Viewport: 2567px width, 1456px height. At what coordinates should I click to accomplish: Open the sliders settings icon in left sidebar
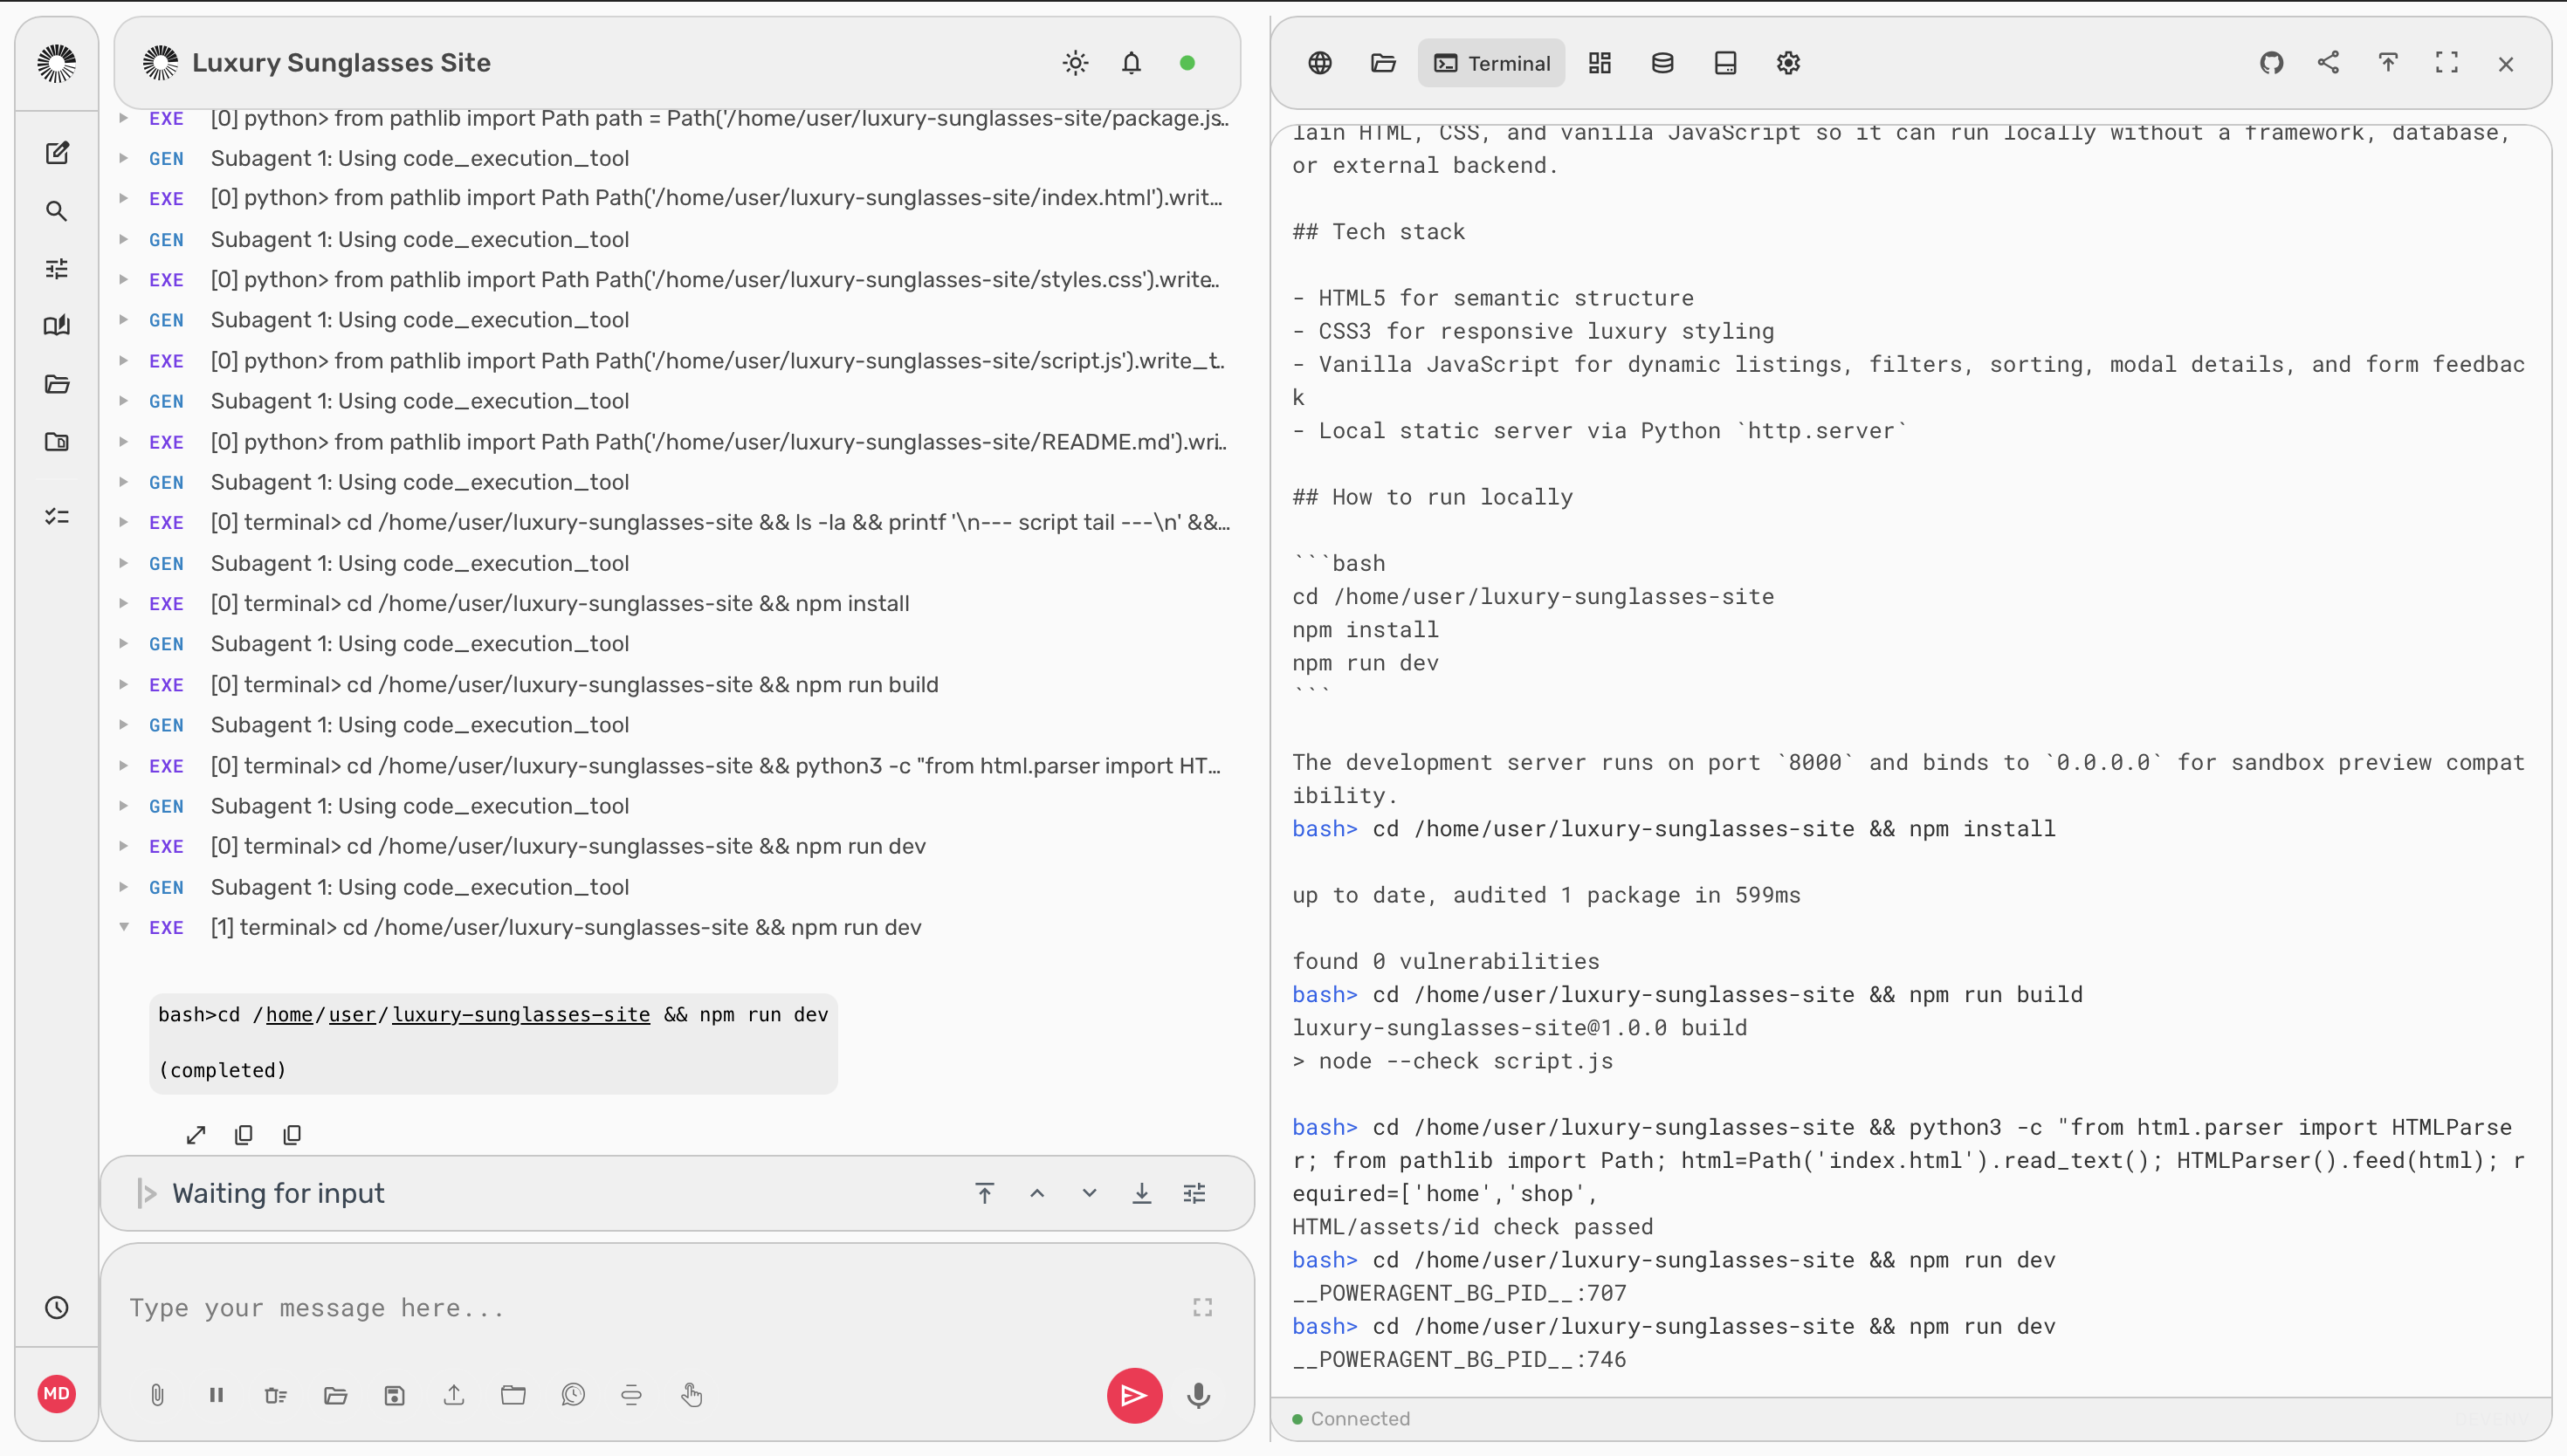57,269
